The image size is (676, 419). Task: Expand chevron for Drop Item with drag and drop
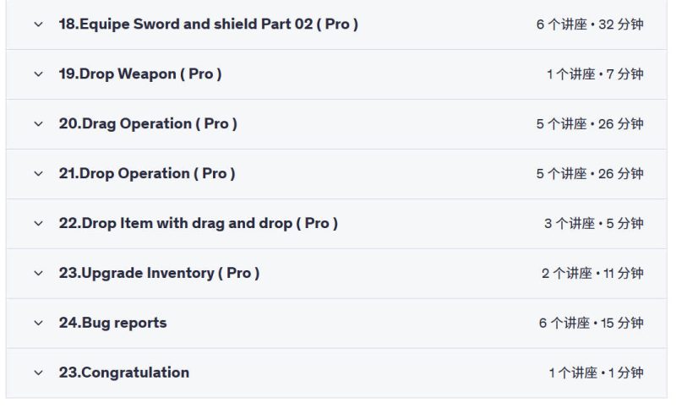[38, 223]
